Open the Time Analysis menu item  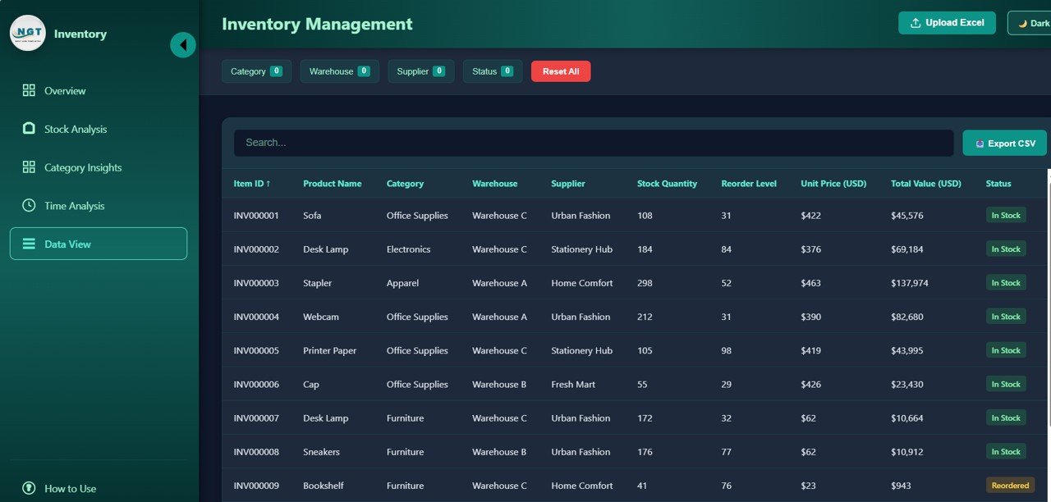pyautogui.click(x=74, y=206)
